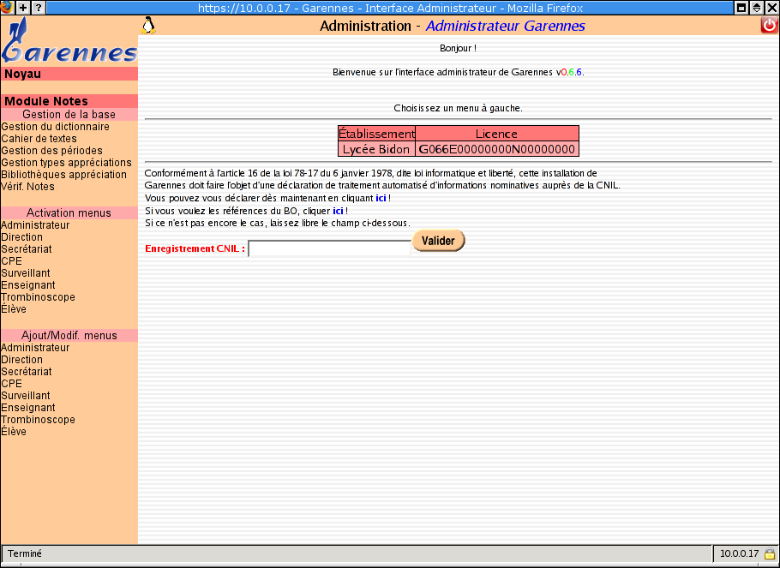Open Gestion du dictionnaire

[x=55, y=127]
